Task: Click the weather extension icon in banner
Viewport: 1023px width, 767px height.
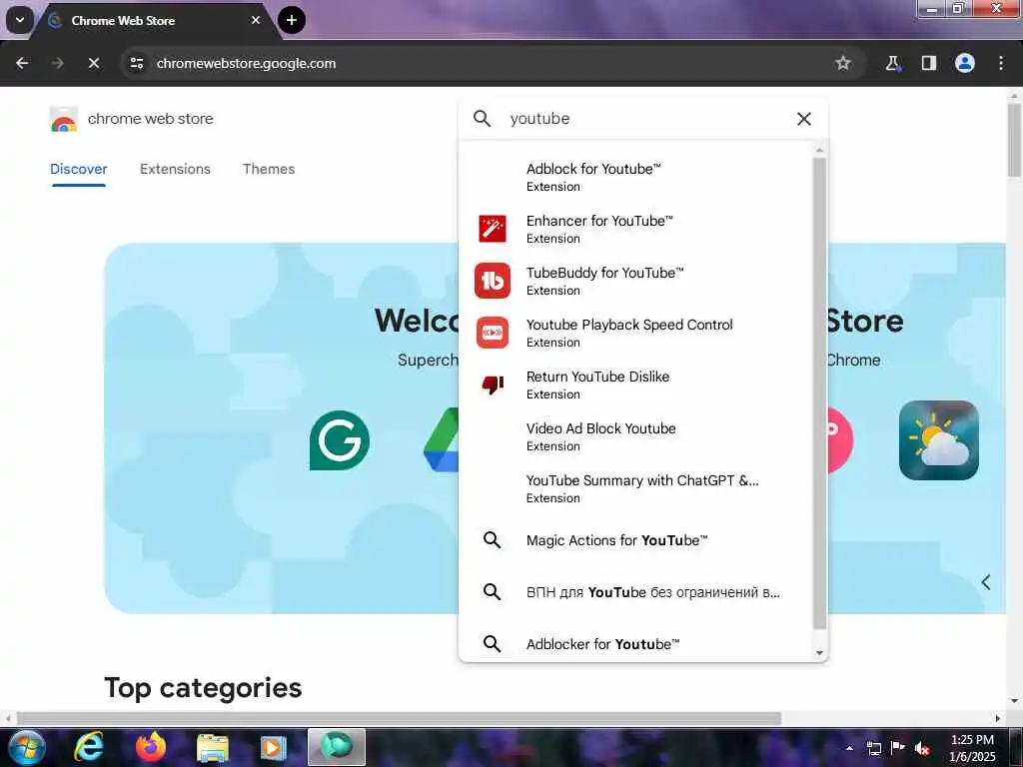Action: (938, 440)
